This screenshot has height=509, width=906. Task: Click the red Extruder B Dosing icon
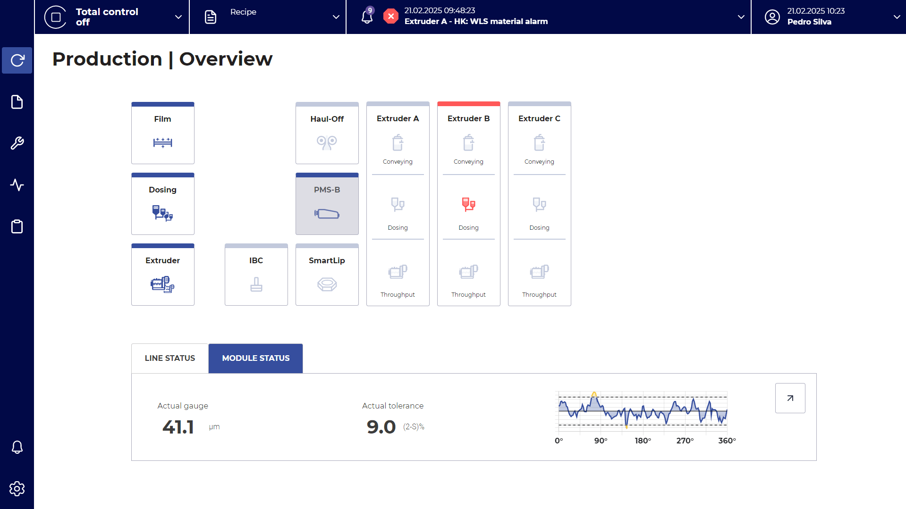[468, 204]
